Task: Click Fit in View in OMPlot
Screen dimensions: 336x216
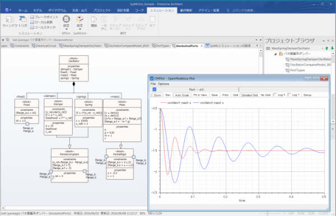Action: (200, 95)
